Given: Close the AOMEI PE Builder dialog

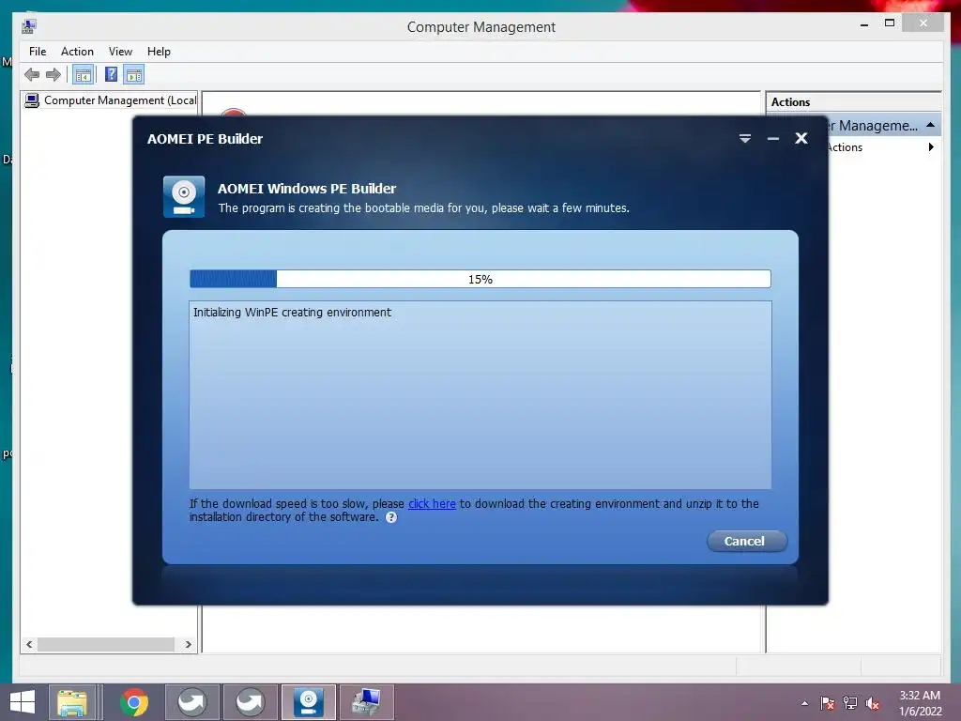Looking at the screenshot, I should (801, 139).
